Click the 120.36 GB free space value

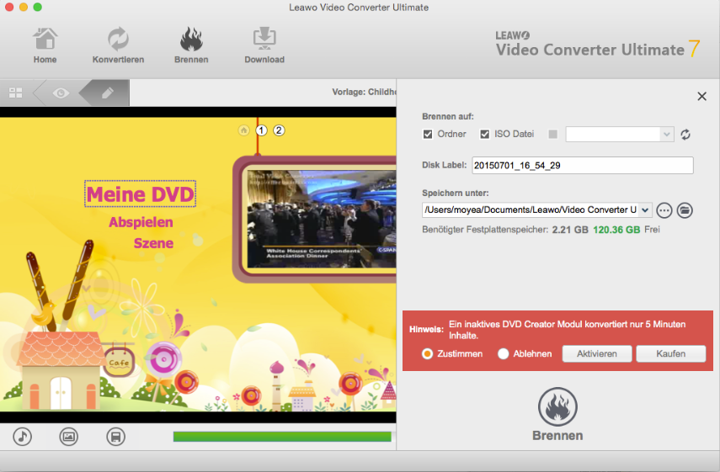(x=616, y=230)
